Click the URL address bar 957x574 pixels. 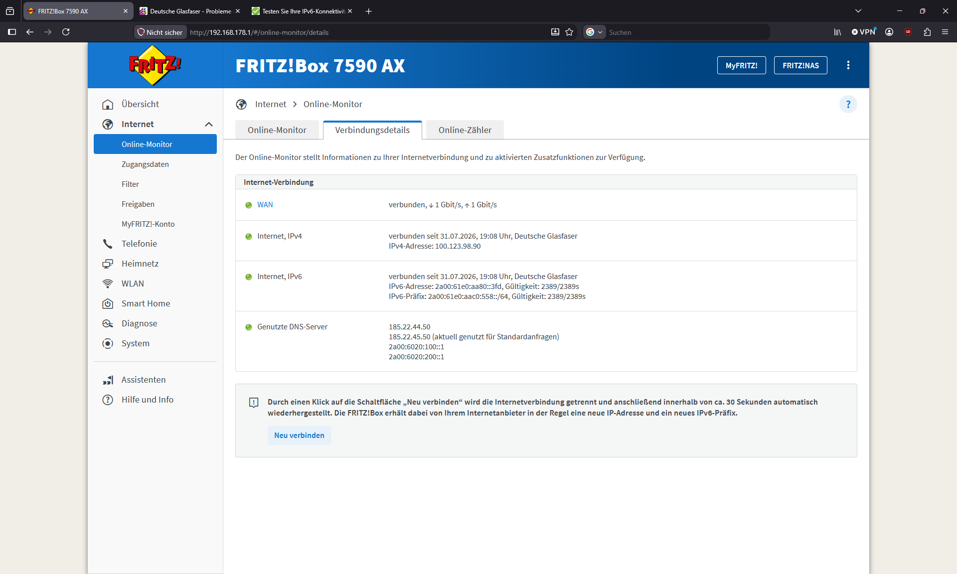pyautogui.click(x=366, y=32)
